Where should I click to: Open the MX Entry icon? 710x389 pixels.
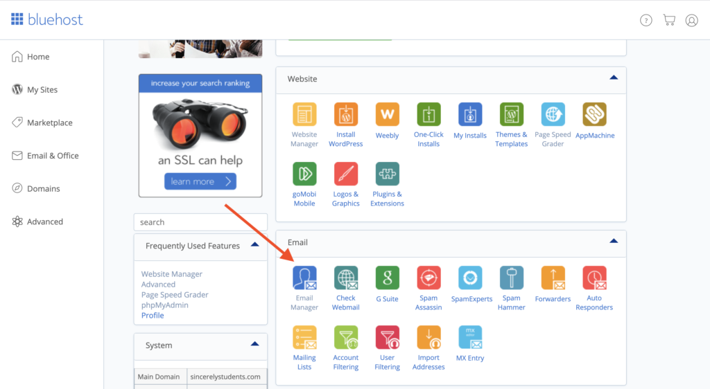click(x=470, y=338)
